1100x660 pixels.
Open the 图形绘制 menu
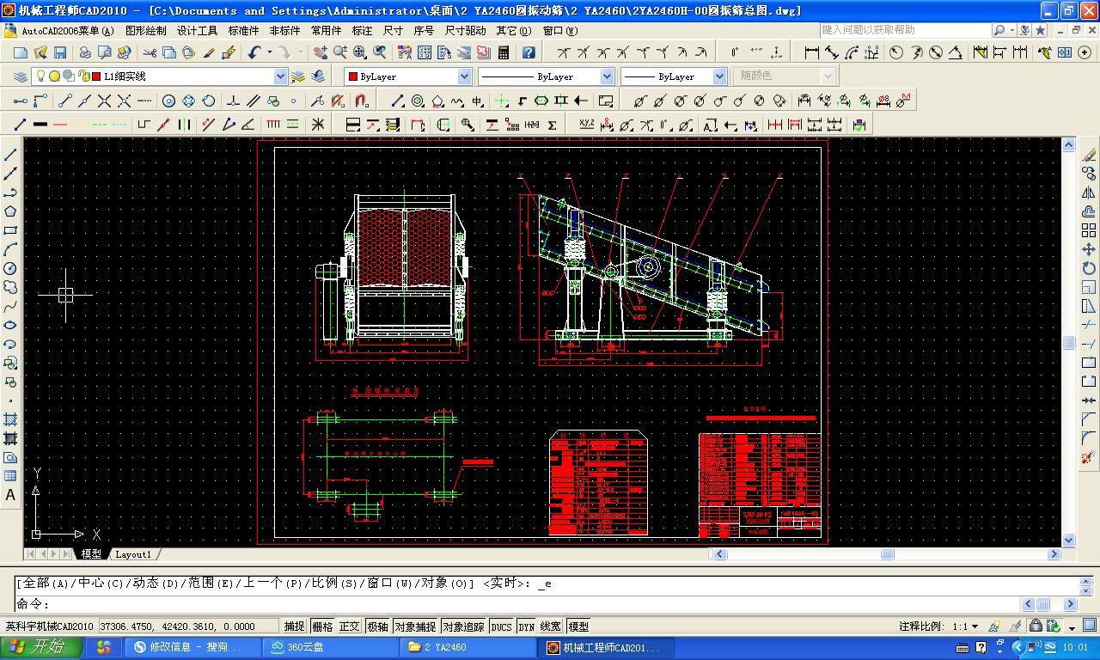pos(146,30)
